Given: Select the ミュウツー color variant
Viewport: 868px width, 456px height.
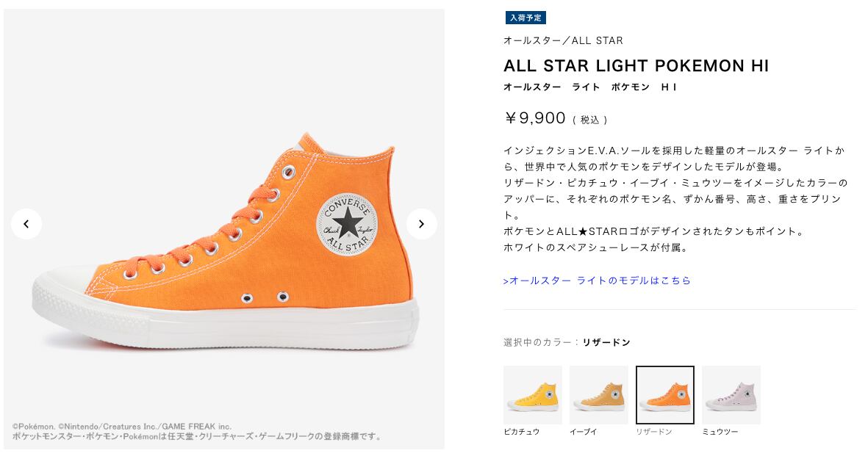Looking at the screenshot, I should click(731, 394).
